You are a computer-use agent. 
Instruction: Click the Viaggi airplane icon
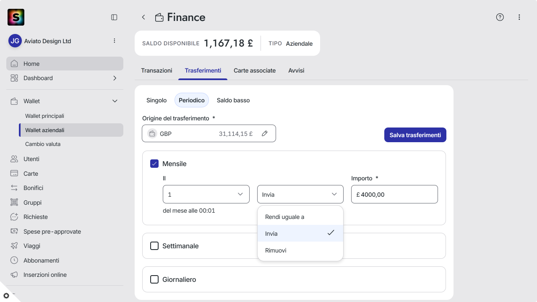point(14,246)
